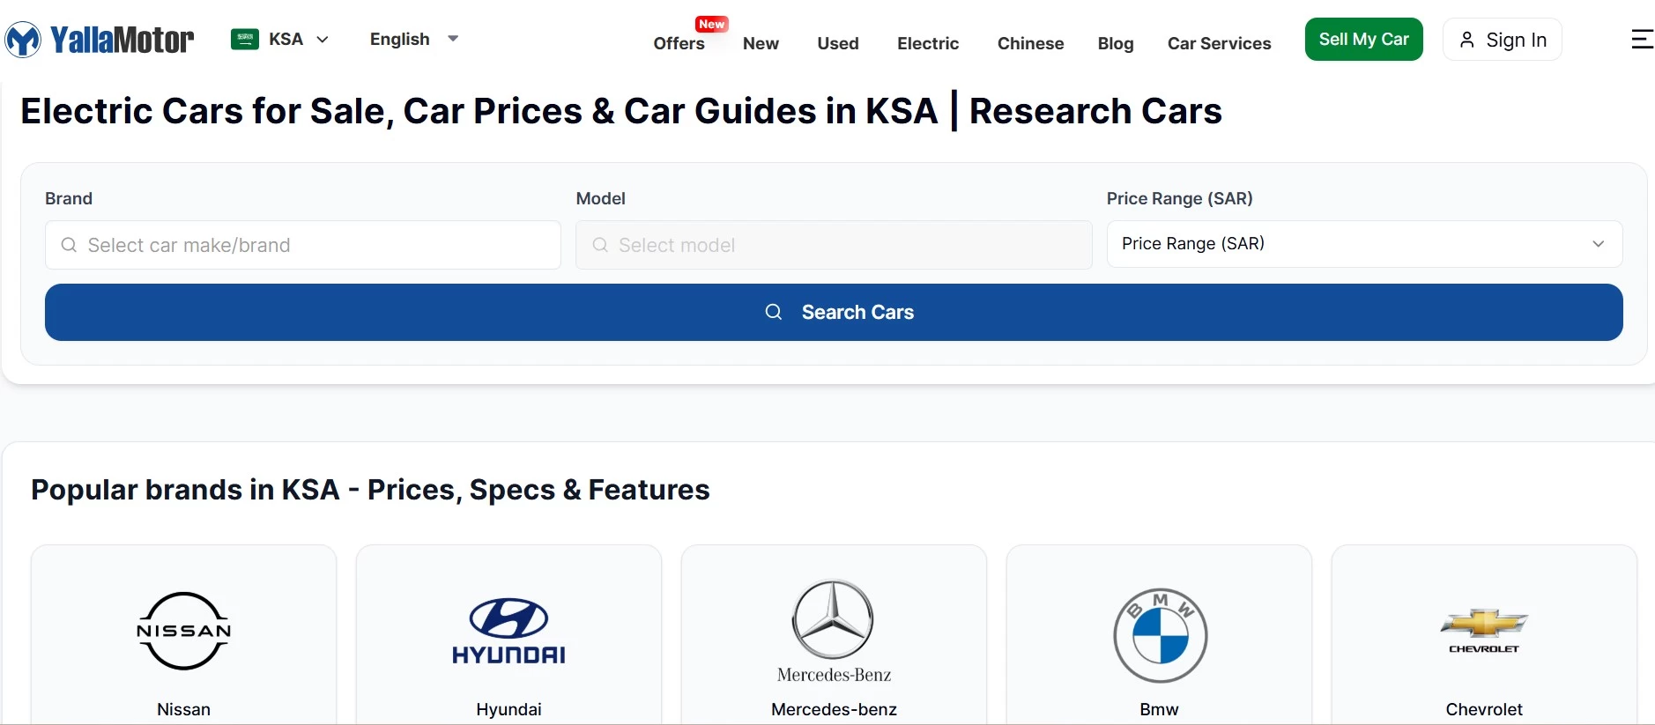Click the YallaMotor logo
This screenshot has height=725, width=1655.
(x=100, y=40)
